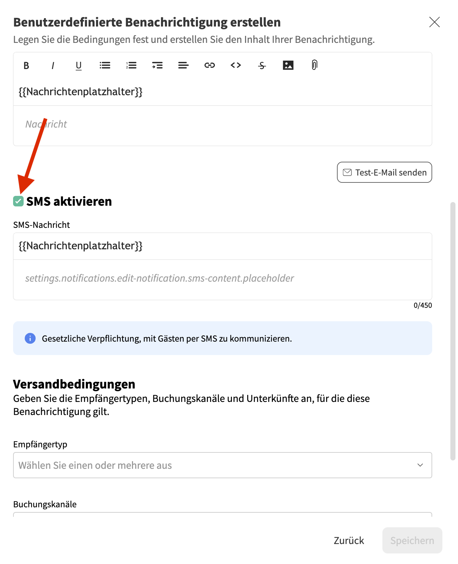Click the Nachricht email body field
Viewport: 458px width, 564px height.
click(222, 125)
